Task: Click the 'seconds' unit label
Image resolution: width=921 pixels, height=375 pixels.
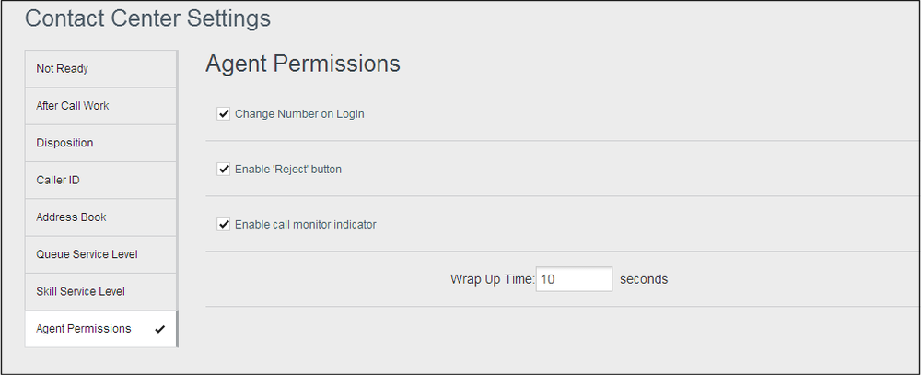Action: click(644, 279)
